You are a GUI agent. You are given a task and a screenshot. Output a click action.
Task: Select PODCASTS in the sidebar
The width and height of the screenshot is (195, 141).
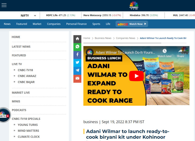[19, 110]
